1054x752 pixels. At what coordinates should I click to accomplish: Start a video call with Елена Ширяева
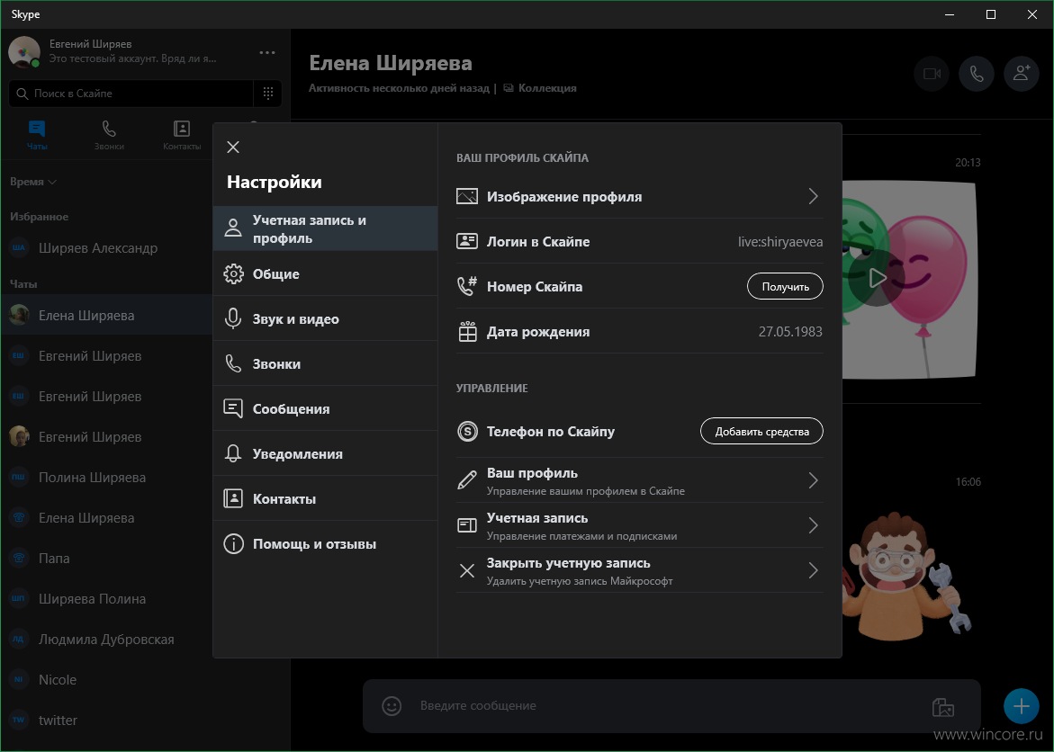[932, 73]
